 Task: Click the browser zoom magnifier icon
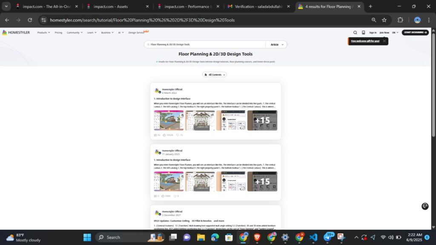pyautogui.click(x=373, y=20)
